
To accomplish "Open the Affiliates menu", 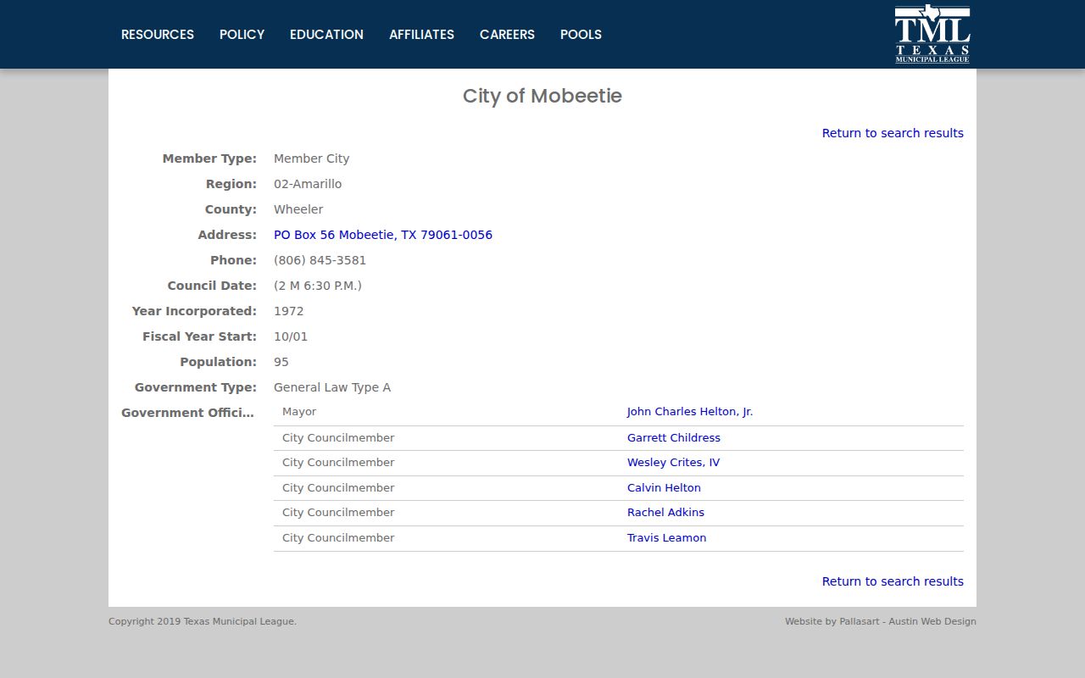I will point(421,35).
